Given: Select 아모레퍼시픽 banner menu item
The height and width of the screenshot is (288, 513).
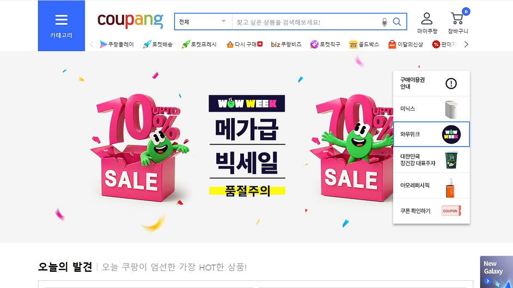Looking at the screenshot, I should tap(431, 186).
